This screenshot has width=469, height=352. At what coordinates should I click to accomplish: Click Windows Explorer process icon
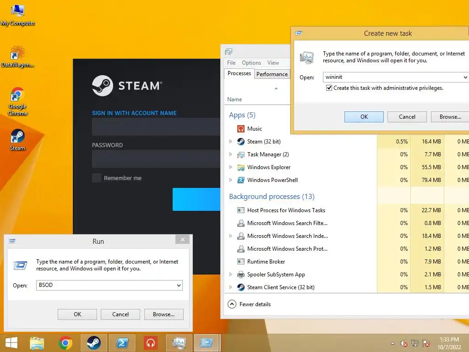pyautogui.click(x=241, y=167)
